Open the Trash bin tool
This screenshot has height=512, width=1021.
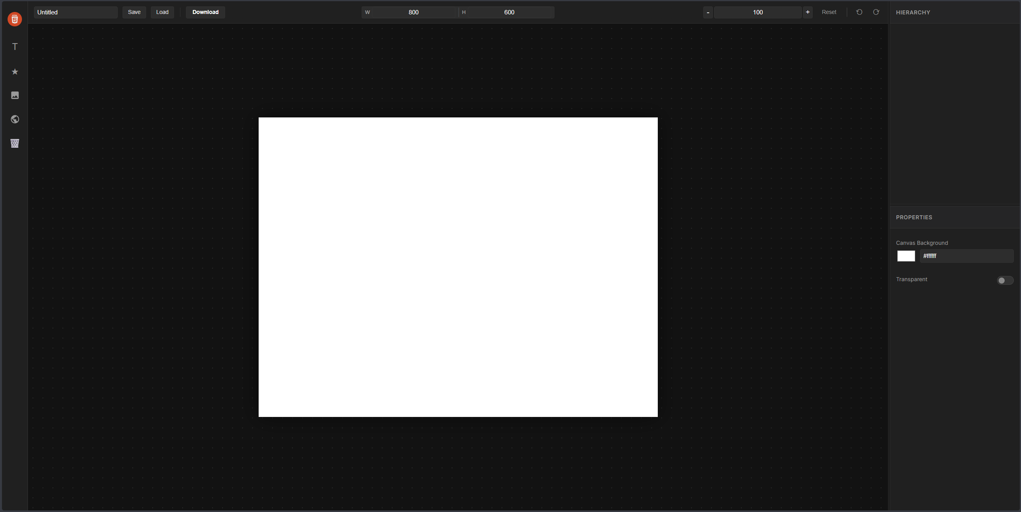(15, 143)
